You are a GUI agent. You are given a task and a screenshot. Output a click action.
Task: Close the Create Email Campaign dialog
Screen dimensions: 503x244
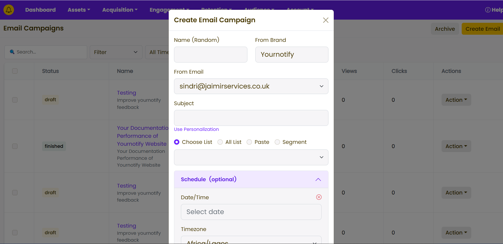tap(326, 20)
